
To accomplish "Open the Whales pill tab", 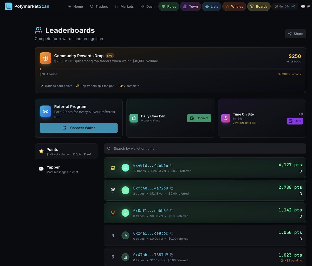I will click(234, 7).
